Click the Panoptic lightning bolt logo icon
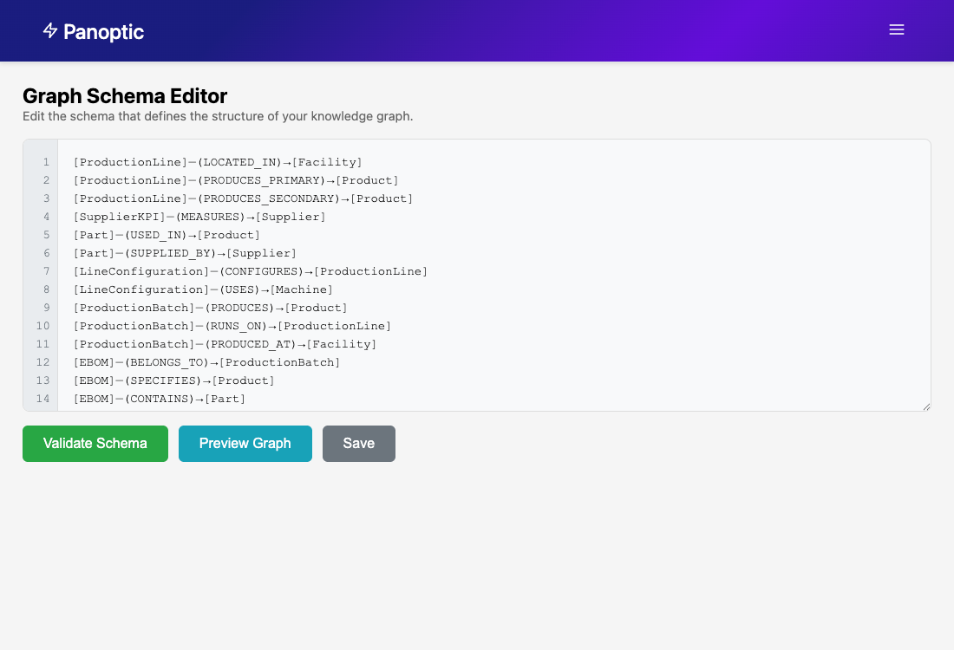This screenshot has width=954, height=650. (50, 31)
